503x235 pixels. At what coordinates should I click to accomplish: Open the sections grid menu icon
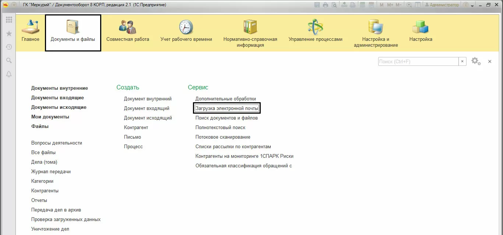9,20
